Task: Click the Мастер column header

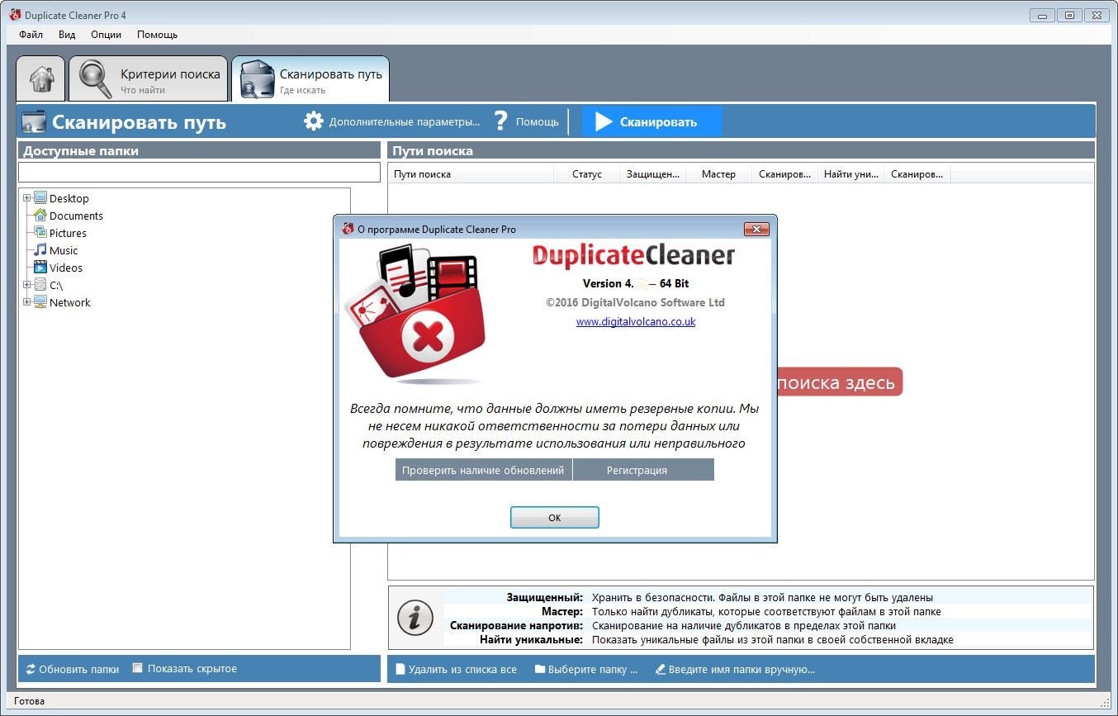Action: [x=718, y=174]
